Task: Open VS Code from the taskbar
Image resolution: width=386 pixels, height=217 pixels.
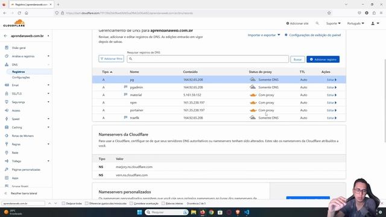Action: (247, 212)
